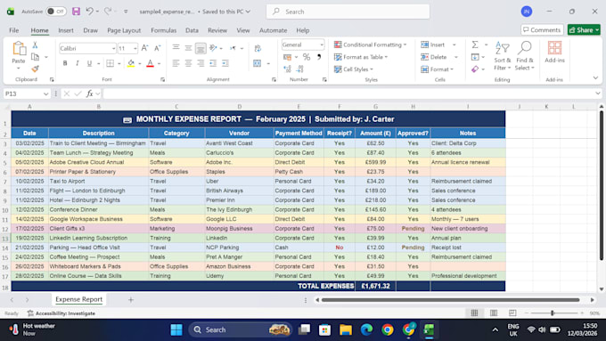Add a new sheet with plus button
Screen dimensions: 606x341
[131, 300]
